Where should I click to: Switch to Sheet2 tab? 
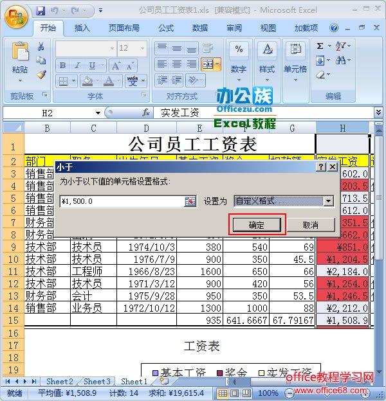pos(59,382)
